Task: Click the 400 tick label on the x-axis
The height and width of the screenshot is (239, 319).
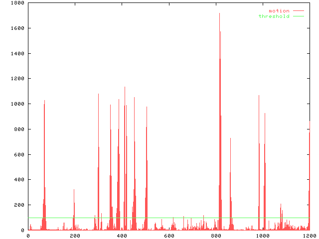Action: coord(122,236)
